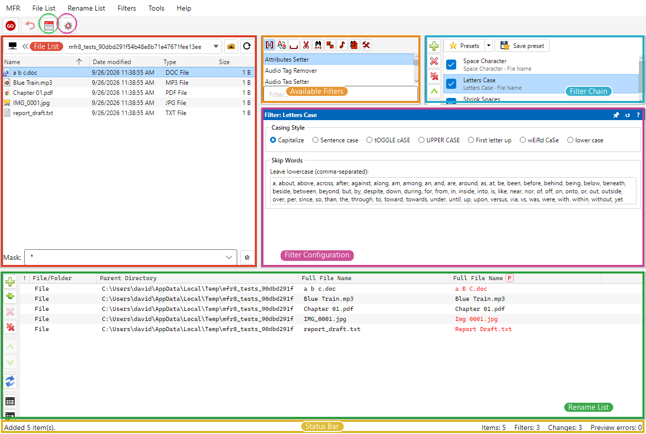This screenshot has width=646, height=434.
Task: Select the Sentence case radio option
Action: click(335, 140)
